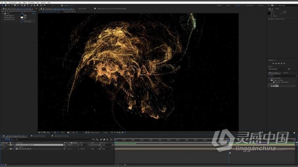Reset exposure in viewer bottom bar
This screenshot has height=167, width=298.
tap(123, 132)
